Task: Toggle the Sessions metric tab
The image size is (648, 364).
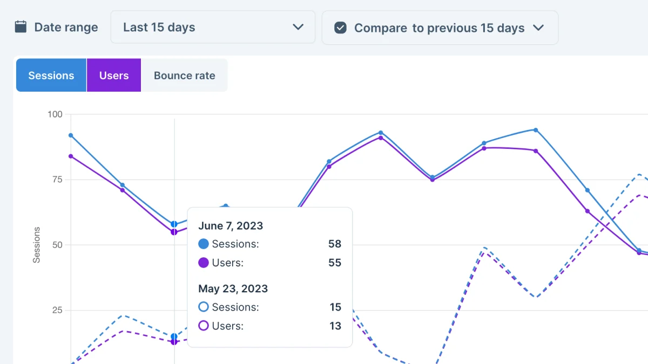Action: click(51, 75)
